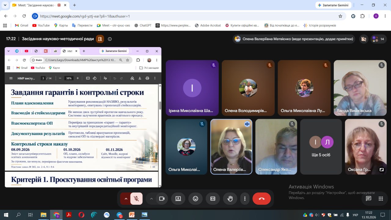
Task: Open the Chrome profile avatar menu
Action: coord(376,16)
